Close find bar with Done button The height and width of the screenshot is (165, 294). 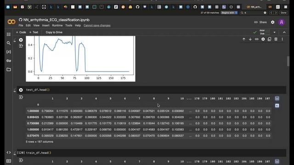(x=283, y=13)
